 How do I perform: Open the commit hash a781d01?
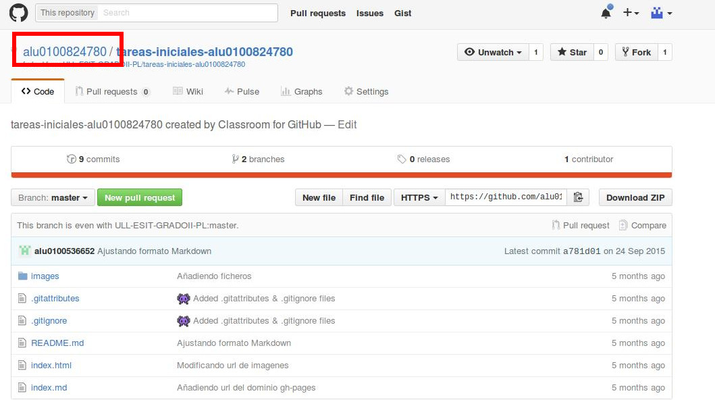pos(581,251)
